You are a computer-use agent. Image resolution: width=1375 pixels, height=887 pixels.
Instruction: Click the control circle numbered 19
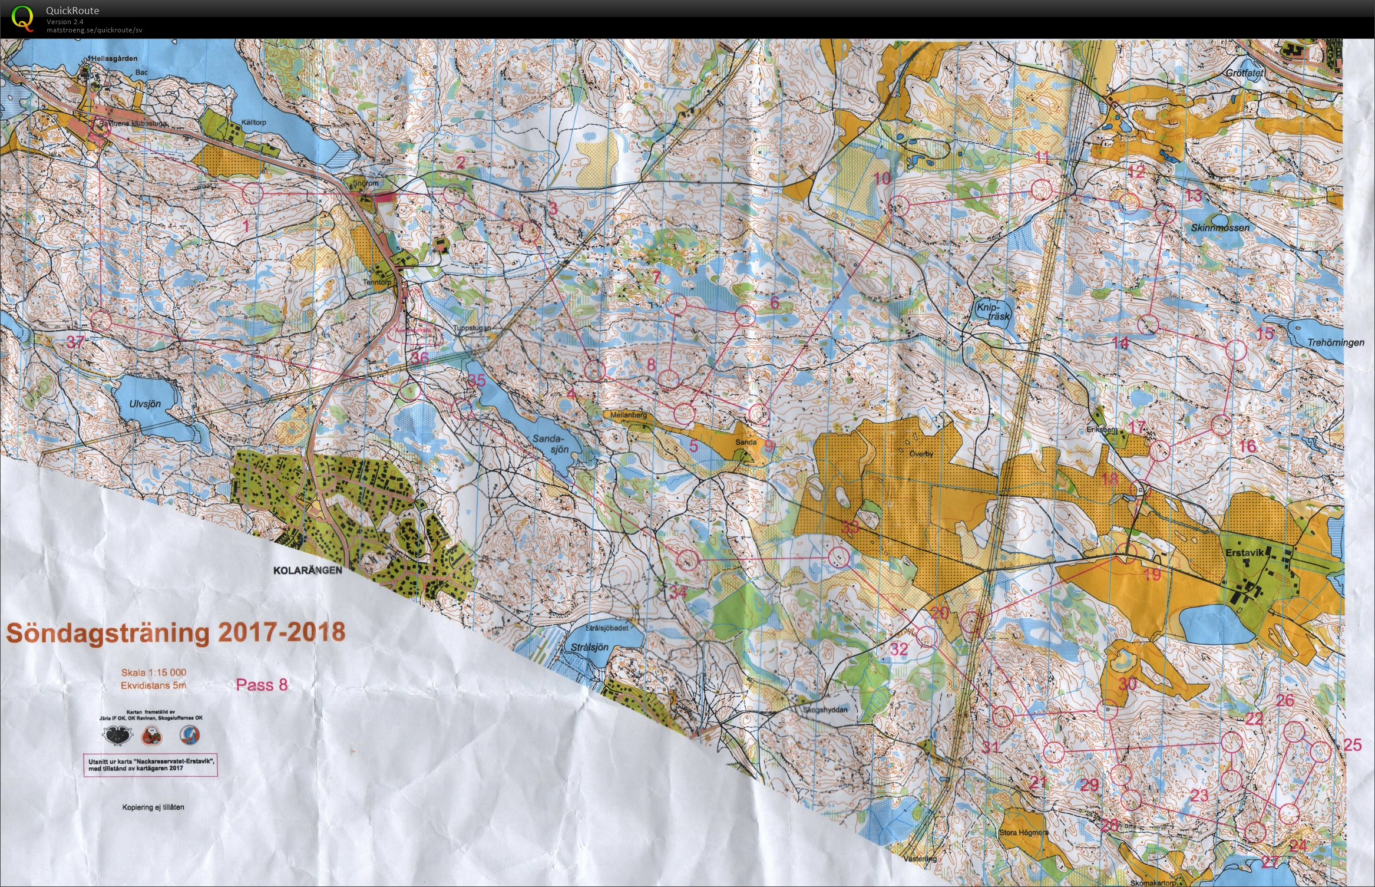(1126, 554)
